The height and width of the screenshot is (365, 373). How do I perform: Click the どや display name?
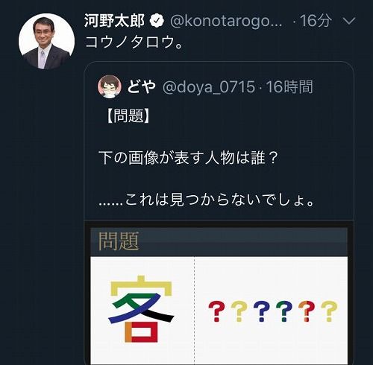click(x=142, y=86)
